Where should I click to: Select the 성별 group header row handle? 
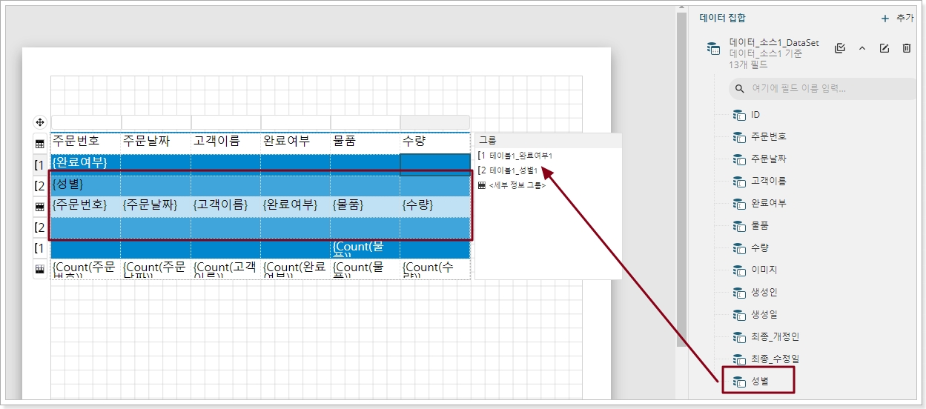pos(40,185)
